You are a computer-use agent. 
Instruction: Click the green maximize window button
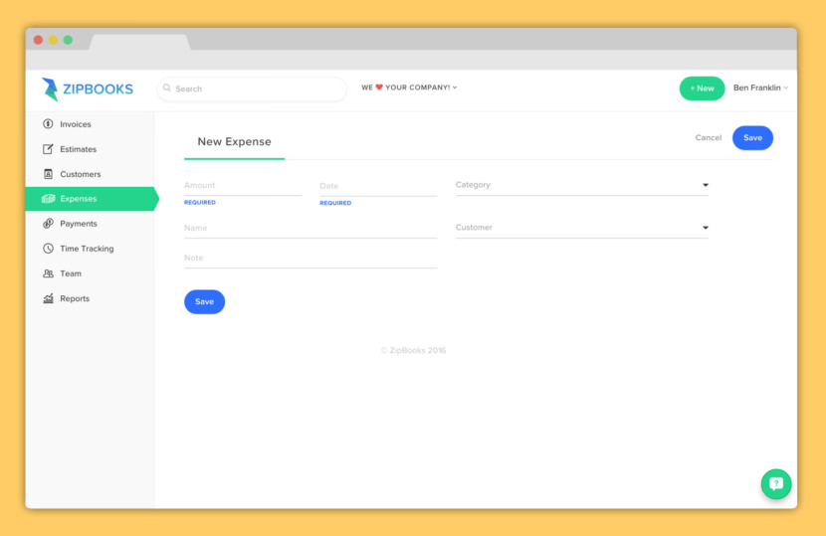tap(68, 40)
